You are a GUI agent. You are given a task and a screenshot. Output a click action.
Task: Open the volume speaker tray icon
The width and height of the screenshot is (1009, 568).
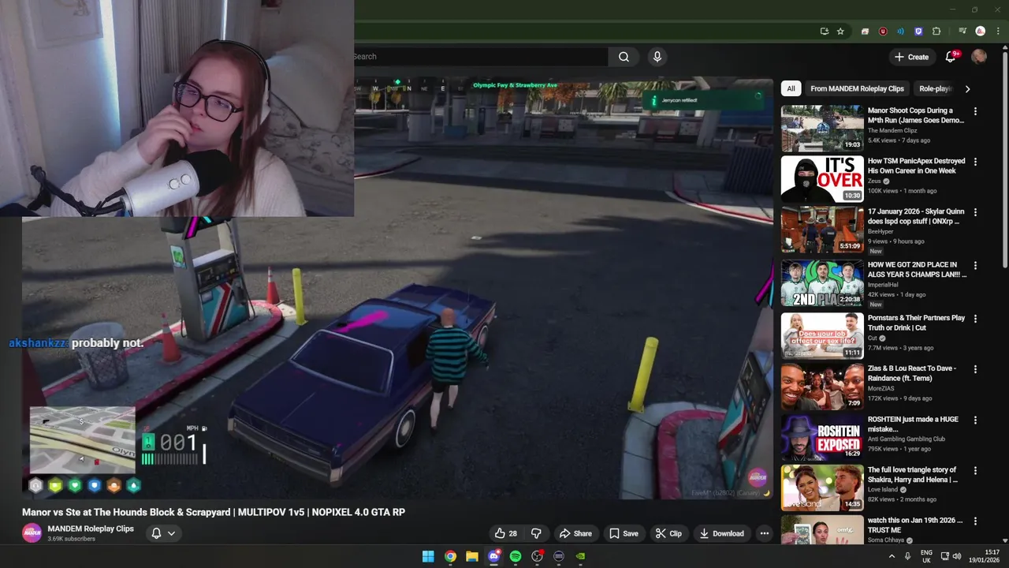pyautogui.click(x=957, y=556)
